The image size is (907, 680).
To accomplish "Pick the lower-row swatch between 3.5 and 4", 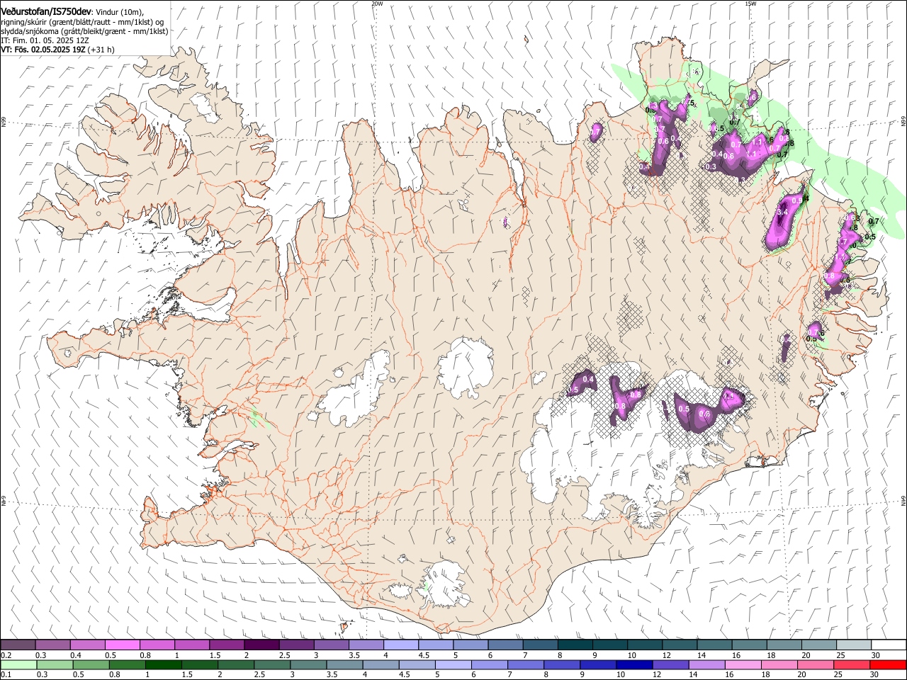I will click(344, 665).
